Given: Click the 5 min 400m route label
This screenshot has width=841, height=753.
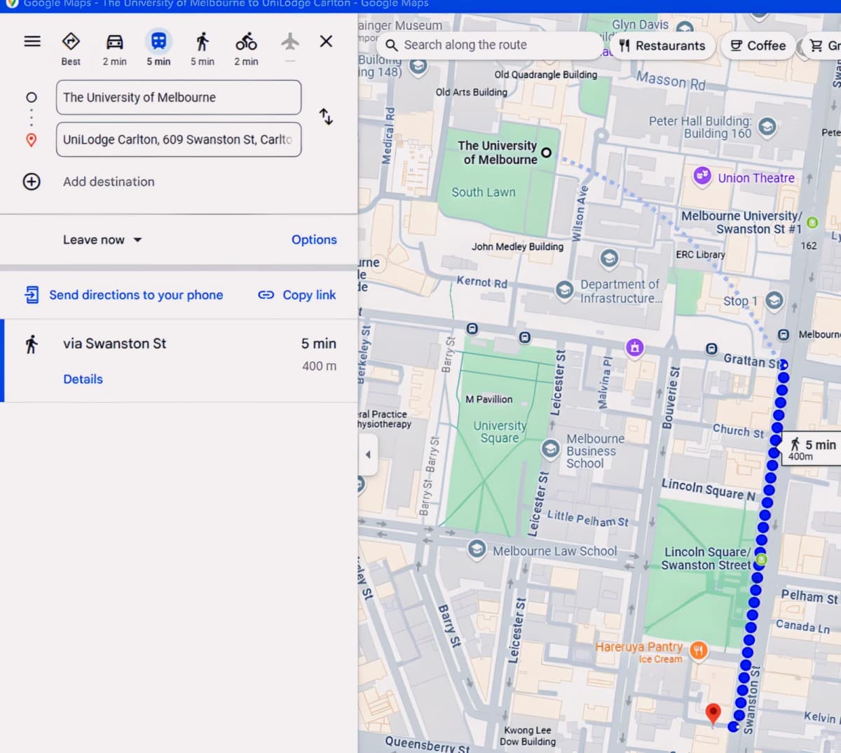Looking at the screenshot, I should [x=812, y=449].
